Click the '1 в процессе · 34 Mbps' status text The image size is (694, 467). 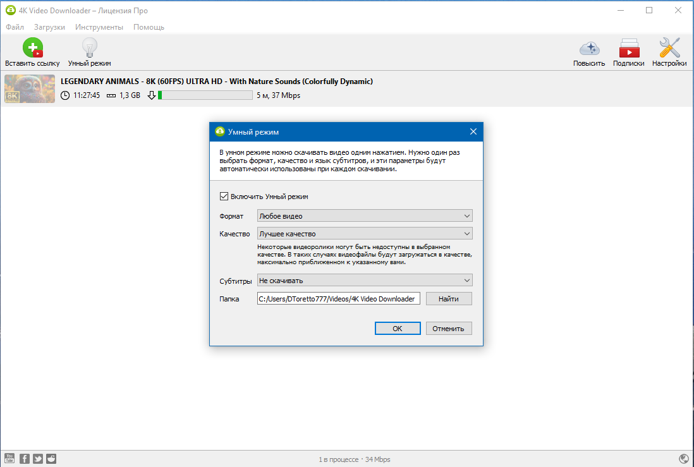(x=355, y=459)
